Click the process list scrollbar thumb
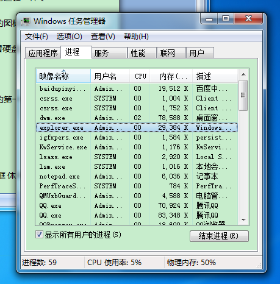Screen dimensions: 280x284 point(243,95)
